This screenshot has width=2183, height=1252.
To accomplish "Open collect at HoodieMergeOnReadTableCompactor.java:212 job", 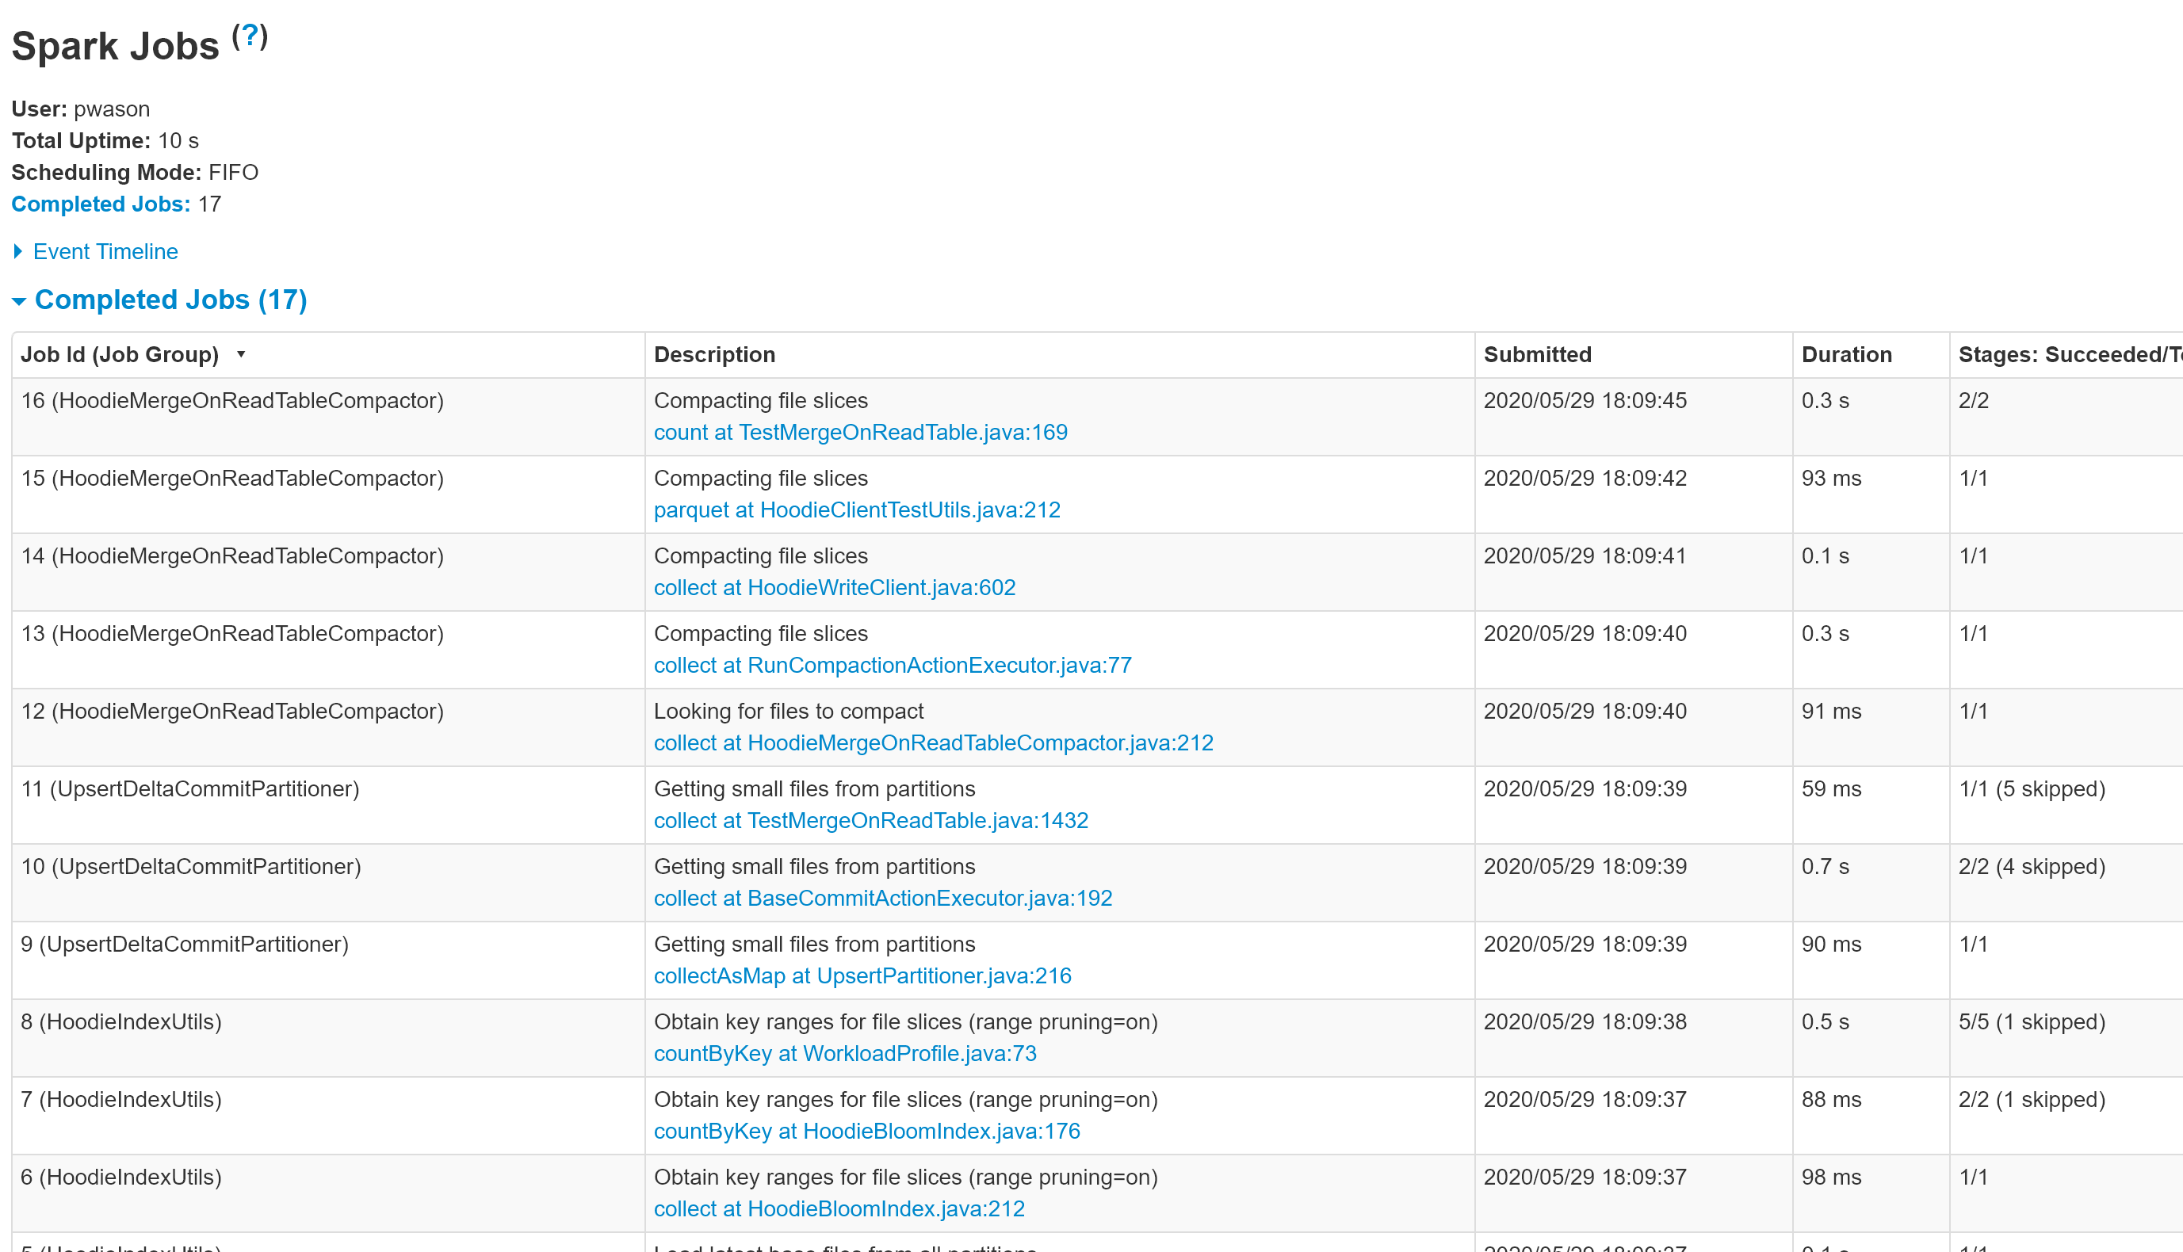I will (933, 743).
